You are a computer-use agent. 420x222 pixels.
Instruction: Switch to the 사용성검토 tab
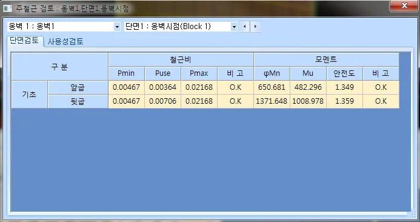pos(65,41)
